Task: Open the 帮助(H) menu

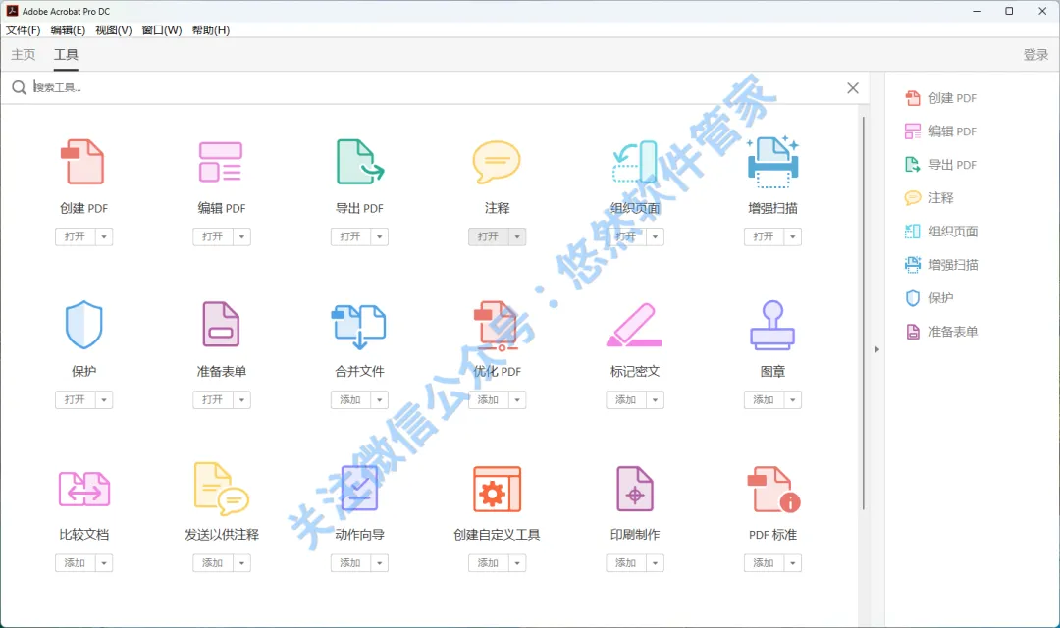Action: (211, 29)
